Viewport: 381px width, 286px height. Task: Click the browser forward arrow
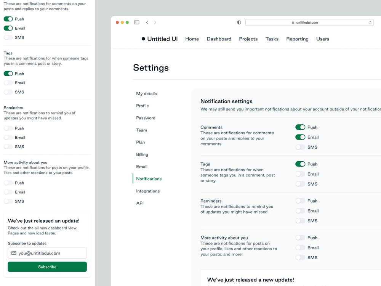click(155, 22)
